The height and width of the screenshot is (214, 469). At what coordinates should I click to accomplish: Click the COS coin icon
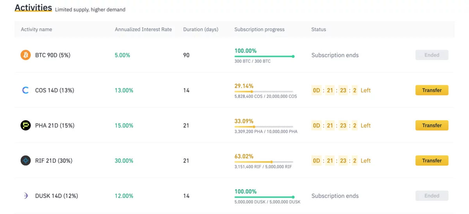point(25,90)
